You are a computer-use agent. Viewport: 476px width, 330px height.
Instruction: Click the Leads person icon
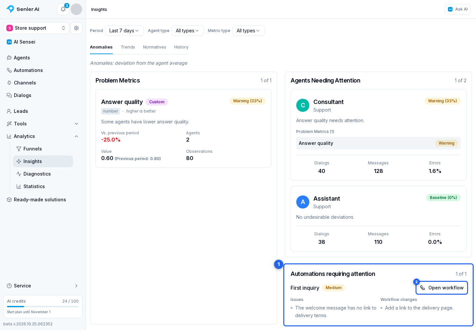(9, 111)
